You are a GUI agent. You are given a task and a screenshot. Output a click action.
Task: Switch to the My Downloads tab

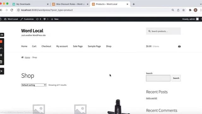tap(23, 4)
